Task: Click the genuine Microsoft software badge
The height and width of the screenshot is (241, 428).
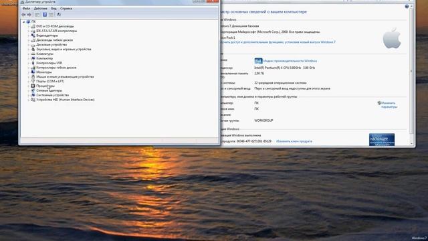Action: point(382,140)
